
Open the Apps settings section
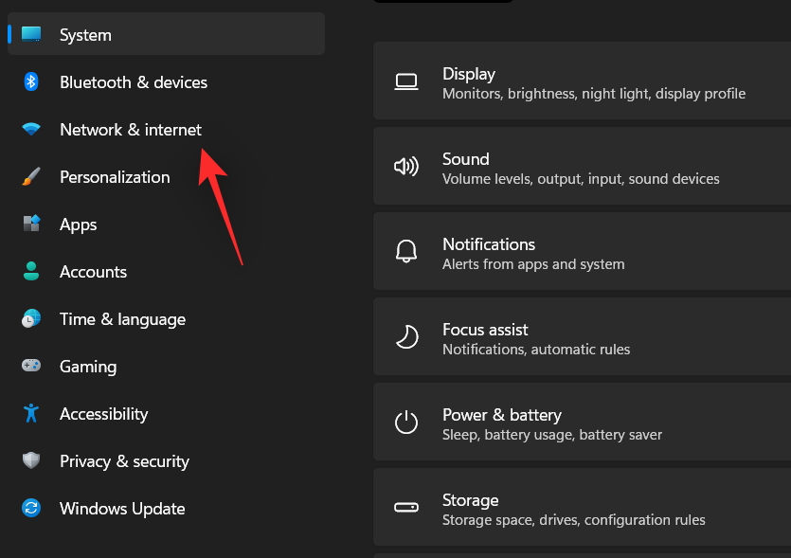[78, 225]
